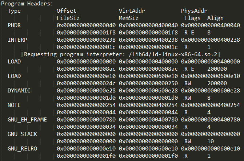Click the Align column header

pos(215,18)
